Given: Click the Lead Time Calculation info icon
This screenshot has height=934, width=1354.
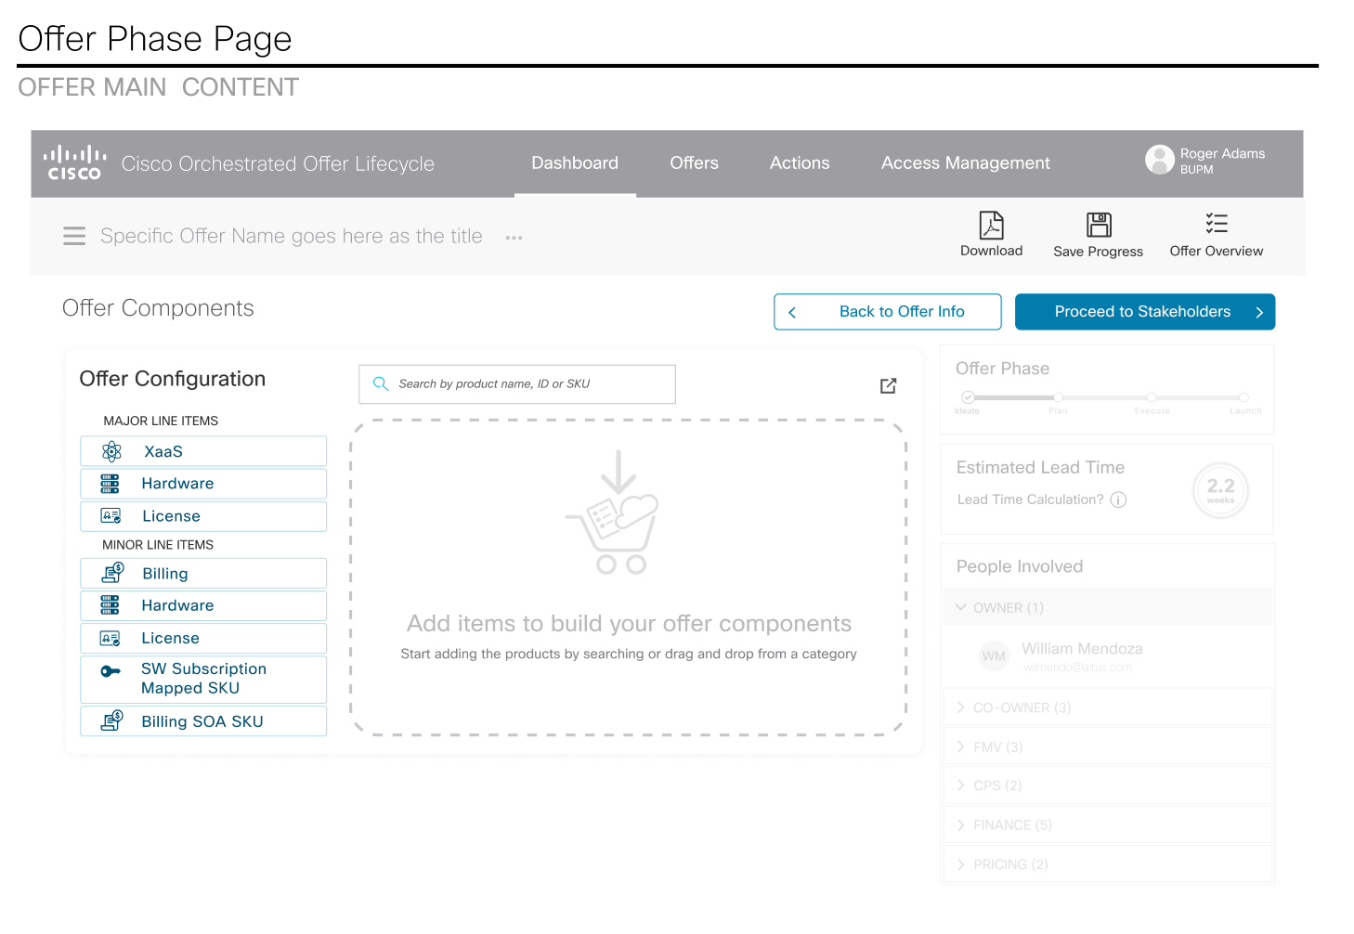Looking at the screenshot, I should coord(1119,500).
